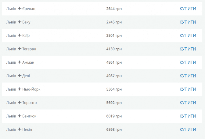
Task: Click КУПИТИ next to Делі
Action: click(x=188, y=76)
